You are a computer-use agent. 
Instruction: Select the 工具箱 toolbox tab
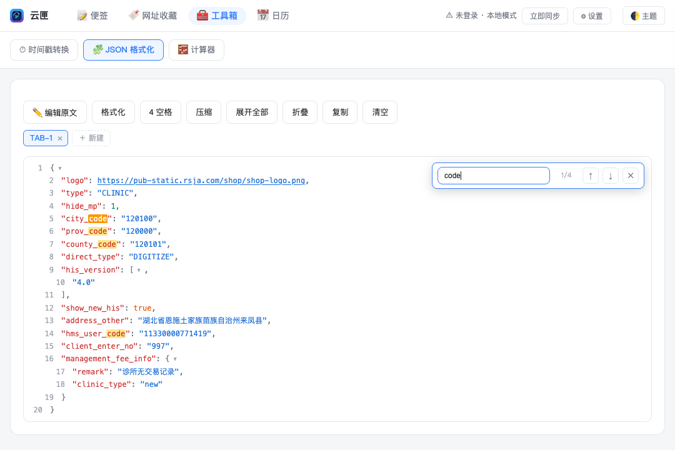(217, 16)
